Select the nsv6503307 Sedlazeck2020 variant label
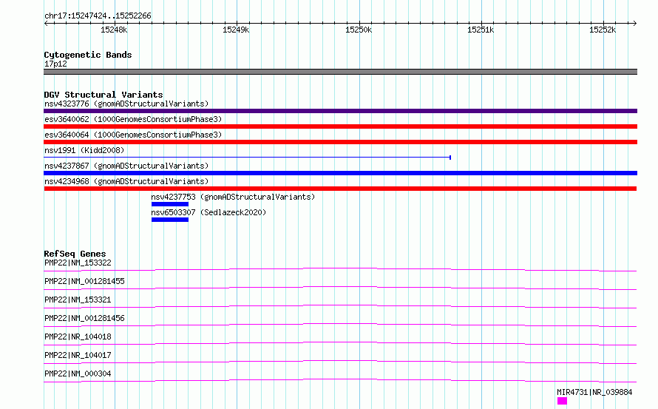 pyautogui.click(x=208, y=212)
